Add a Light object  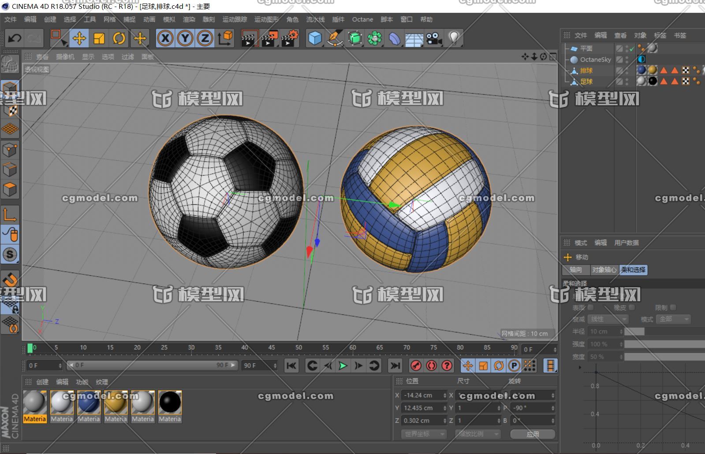[x=454, y=38]
